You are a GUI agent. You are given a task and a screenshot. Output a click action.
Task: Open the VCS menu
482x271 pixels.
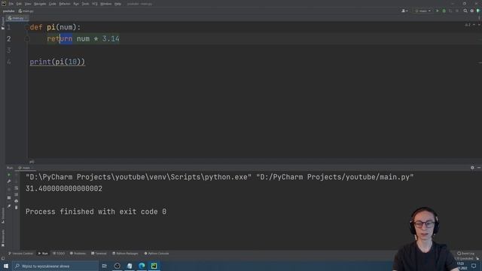[x=95, y=4]
